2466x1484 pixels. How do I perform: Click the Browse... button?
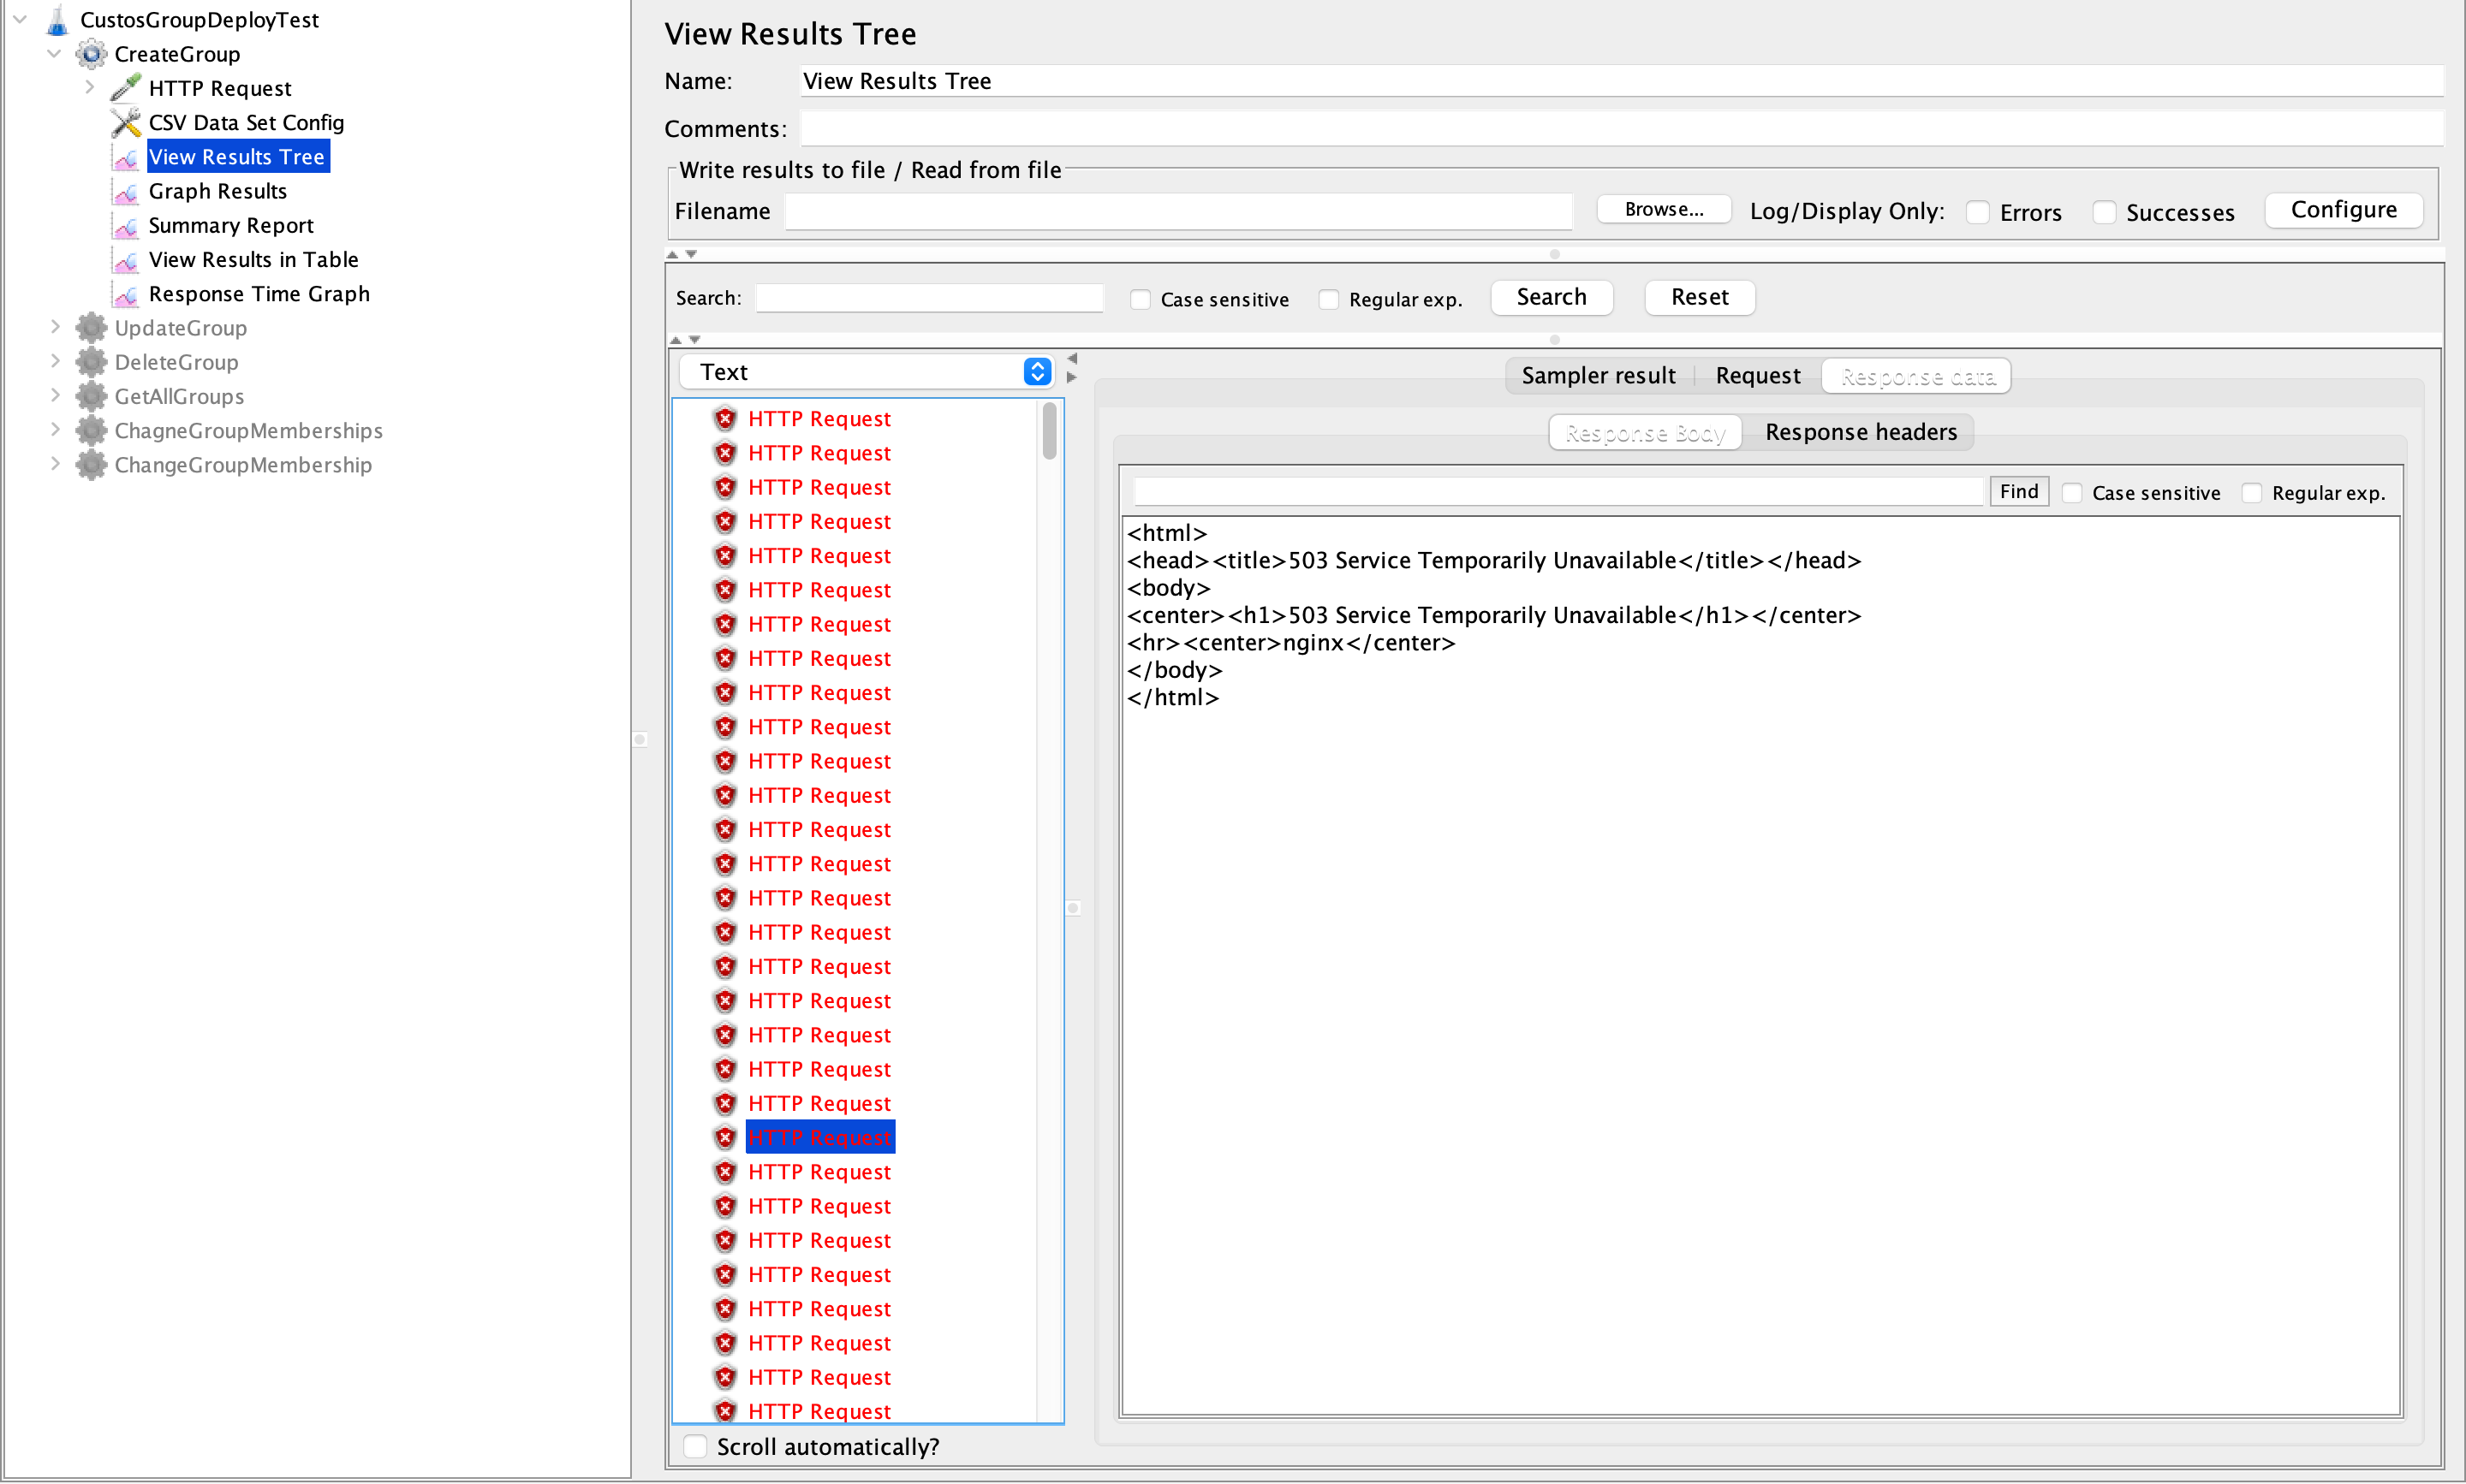[x=1664, y=209]
